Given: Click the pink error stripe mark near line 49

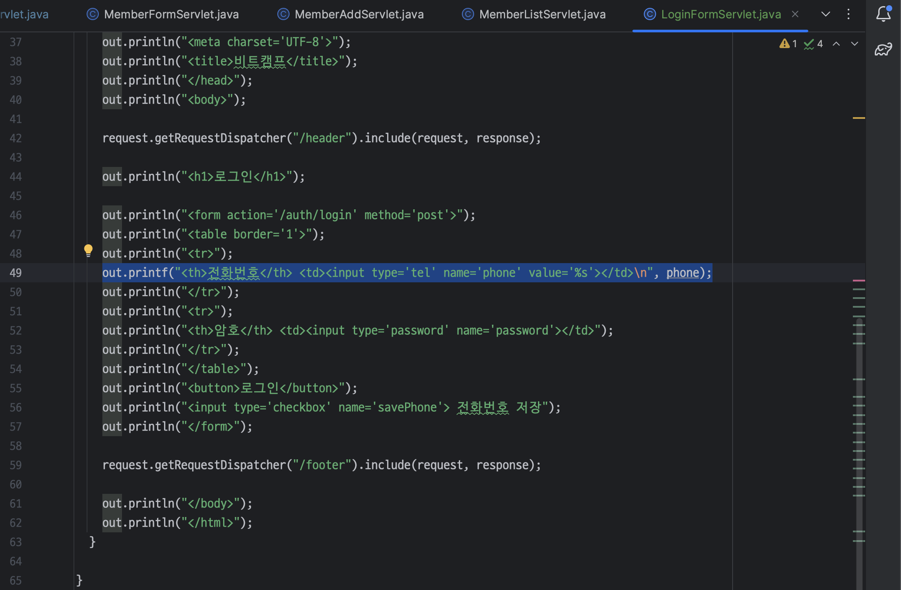Looking at the screenshot, I should [x=859, y=280].
